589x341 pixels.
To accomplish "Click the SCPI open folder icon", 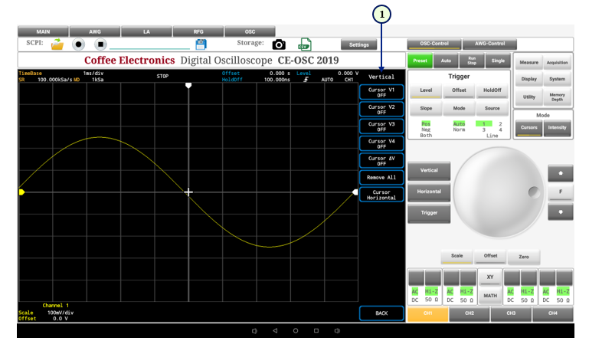I will (x=57, y=44).
